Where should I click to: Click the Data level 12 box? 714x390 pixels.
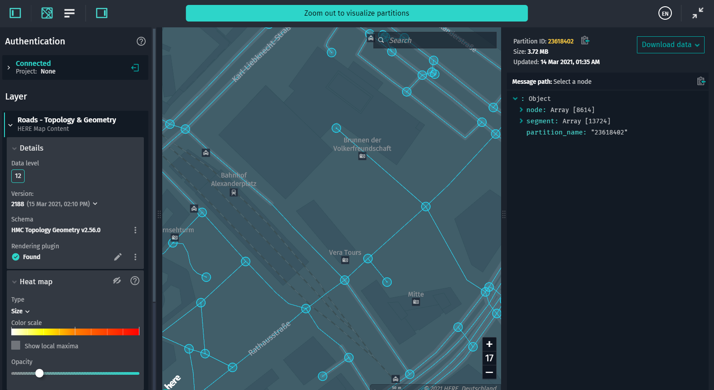(x=18, y=176)
